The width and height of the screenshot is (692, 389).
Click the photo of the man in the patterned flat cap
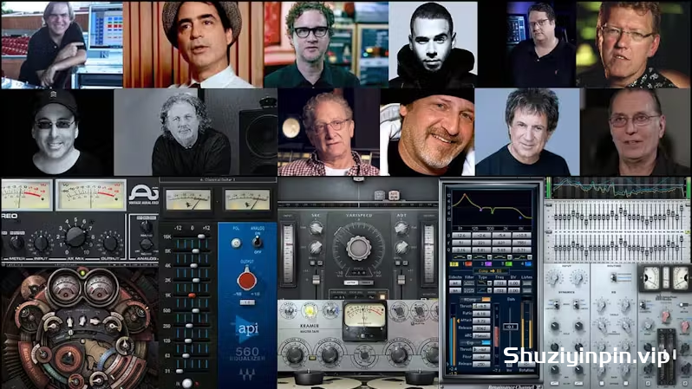point(193,44)
